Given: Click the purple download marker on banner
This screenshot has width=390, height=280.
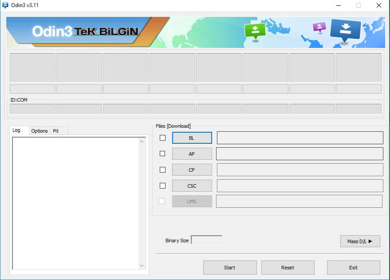Looking at the screenshot, I should (319, 28).
